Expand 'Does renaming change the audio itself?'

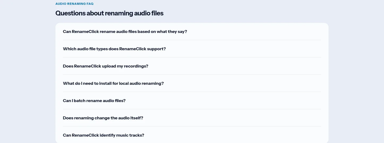pos(192,118)
